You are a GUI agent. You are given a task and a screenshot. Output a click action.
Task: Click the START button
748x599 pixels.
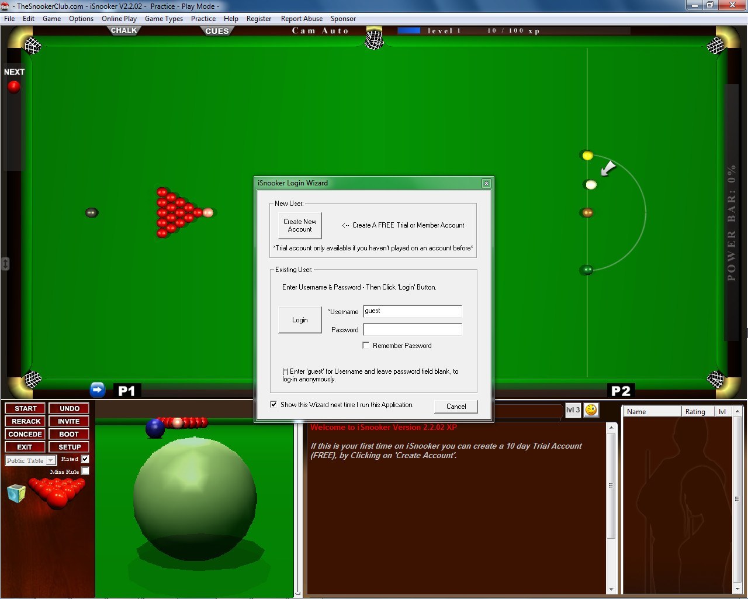(x=25, y=408)
